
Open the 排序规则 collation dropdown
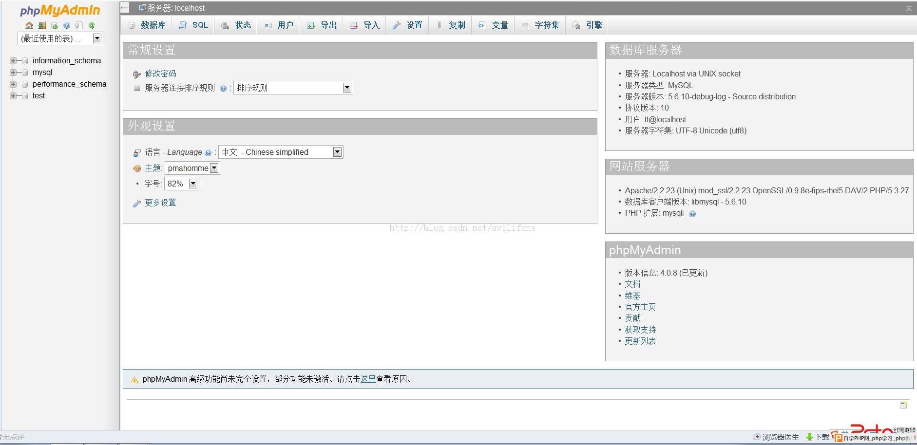coord(293,88)
